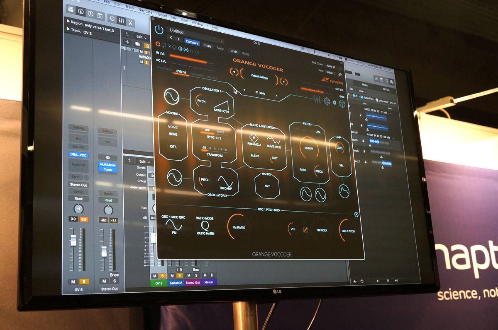The height and width of the screenshot is (330, 498).
Task: Set SYNC 1>2 to OFF
Action: pyautogui.click(x=207, y=130)
